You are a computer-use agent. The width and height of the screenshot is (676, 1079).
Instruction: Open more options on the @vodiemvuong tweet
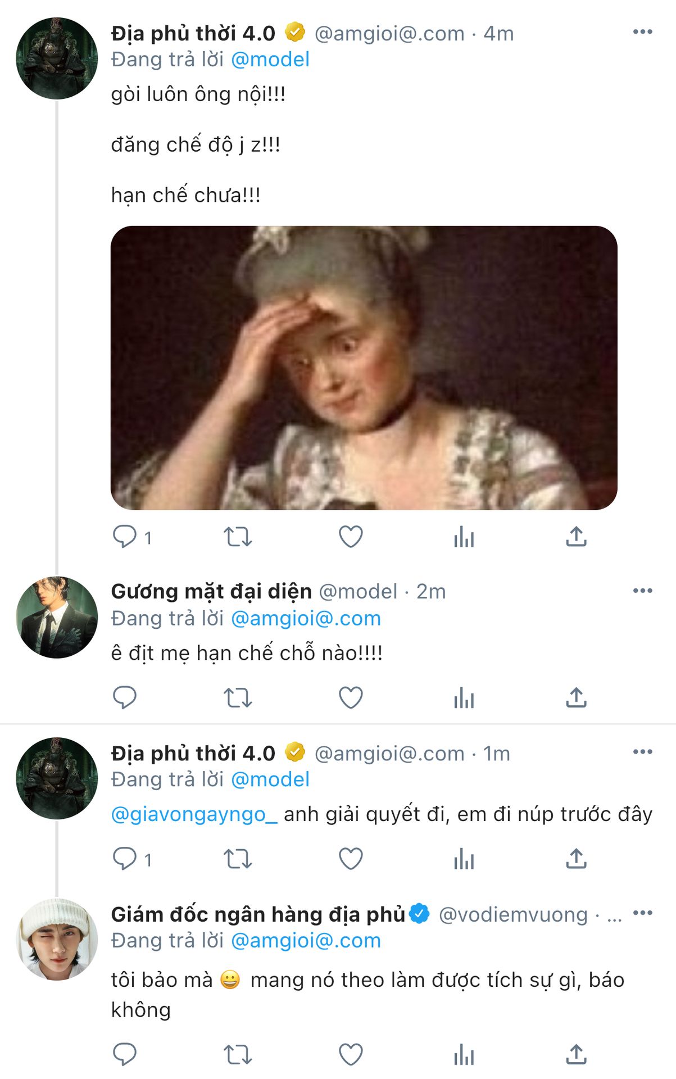(x=642, y=913)
